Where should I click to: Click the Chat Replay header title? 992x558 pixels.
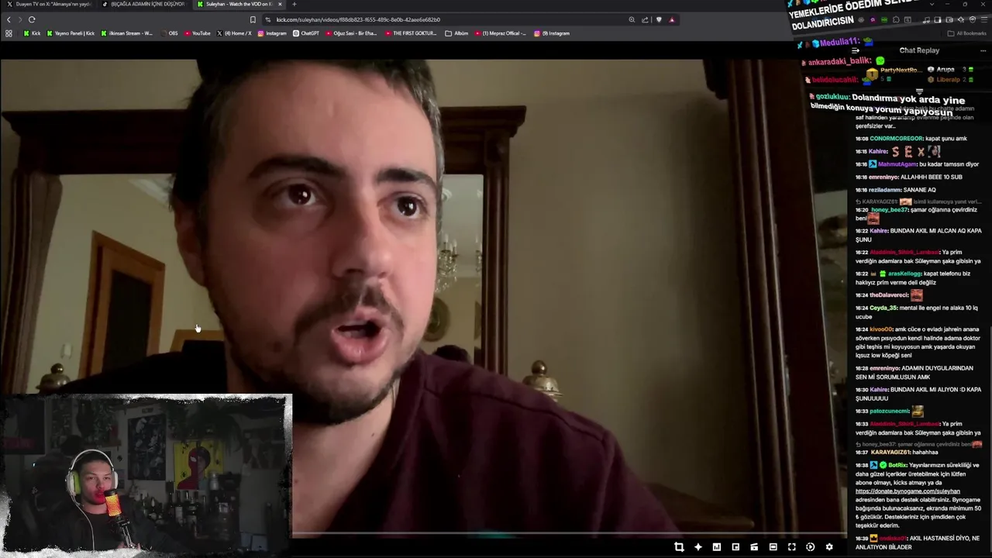point(919,50)
